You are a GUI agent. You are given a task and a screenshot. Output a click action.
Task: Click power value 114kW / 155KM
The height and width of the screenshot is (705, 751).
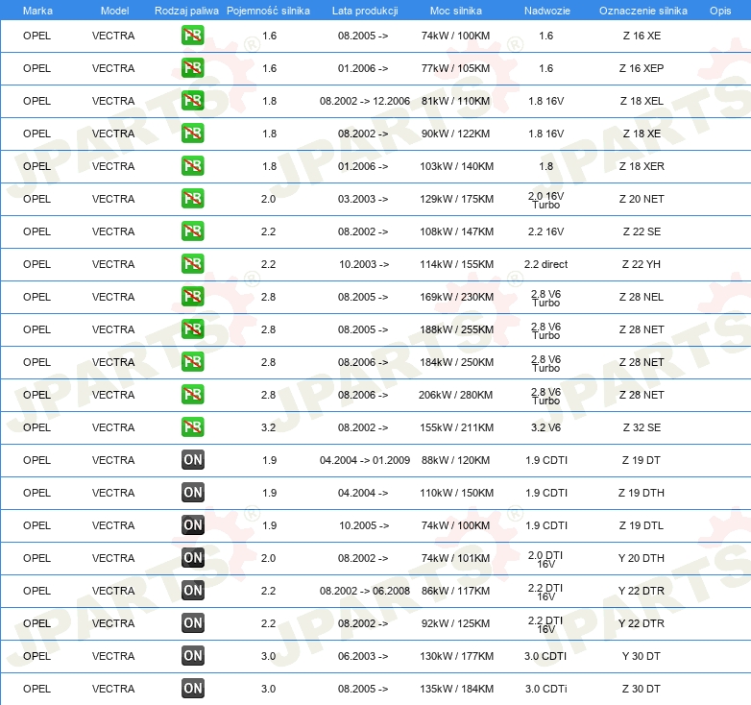[456, 264]
